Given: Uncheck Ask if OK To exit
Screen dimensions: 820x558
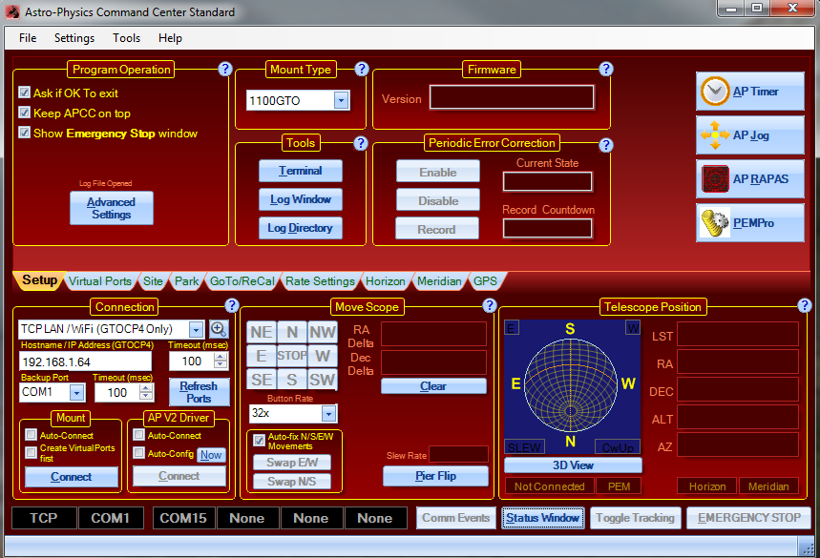Looking at the screenshot, I should point(25,93).
